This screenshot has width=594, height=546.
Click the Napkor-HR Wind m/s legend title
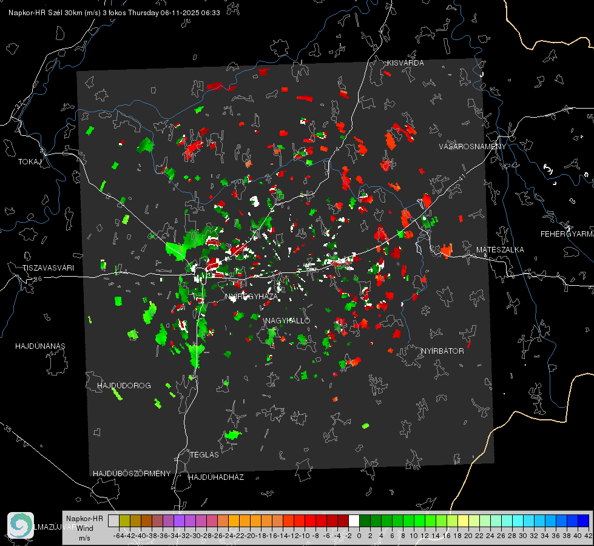click(84, 528)
